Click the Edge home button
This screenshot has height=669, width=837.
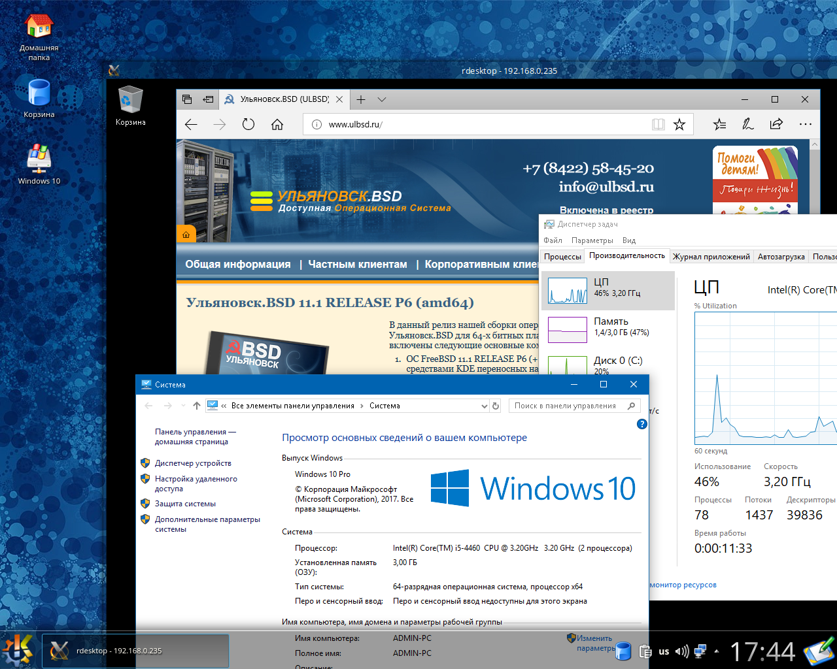tap(277, 124)
